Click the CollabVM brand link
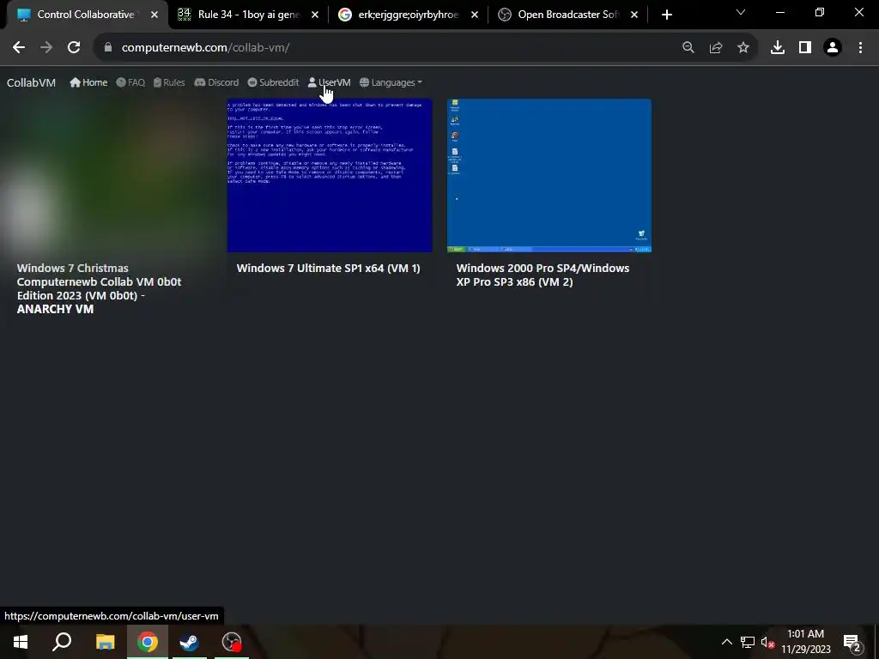Screen dimensions: 879x659 pyautogui.click(x=32, y=83)
